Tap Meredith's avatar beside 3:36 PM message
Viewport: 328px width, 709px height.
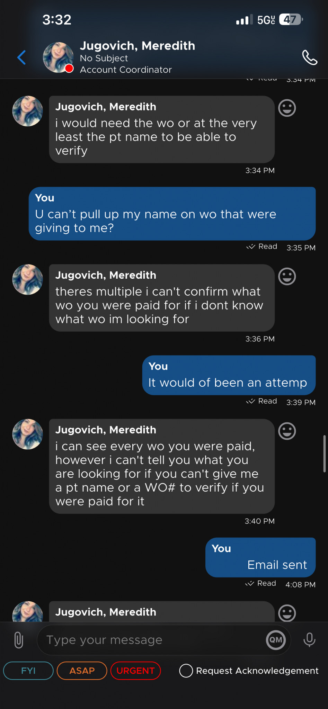point(28,280)
